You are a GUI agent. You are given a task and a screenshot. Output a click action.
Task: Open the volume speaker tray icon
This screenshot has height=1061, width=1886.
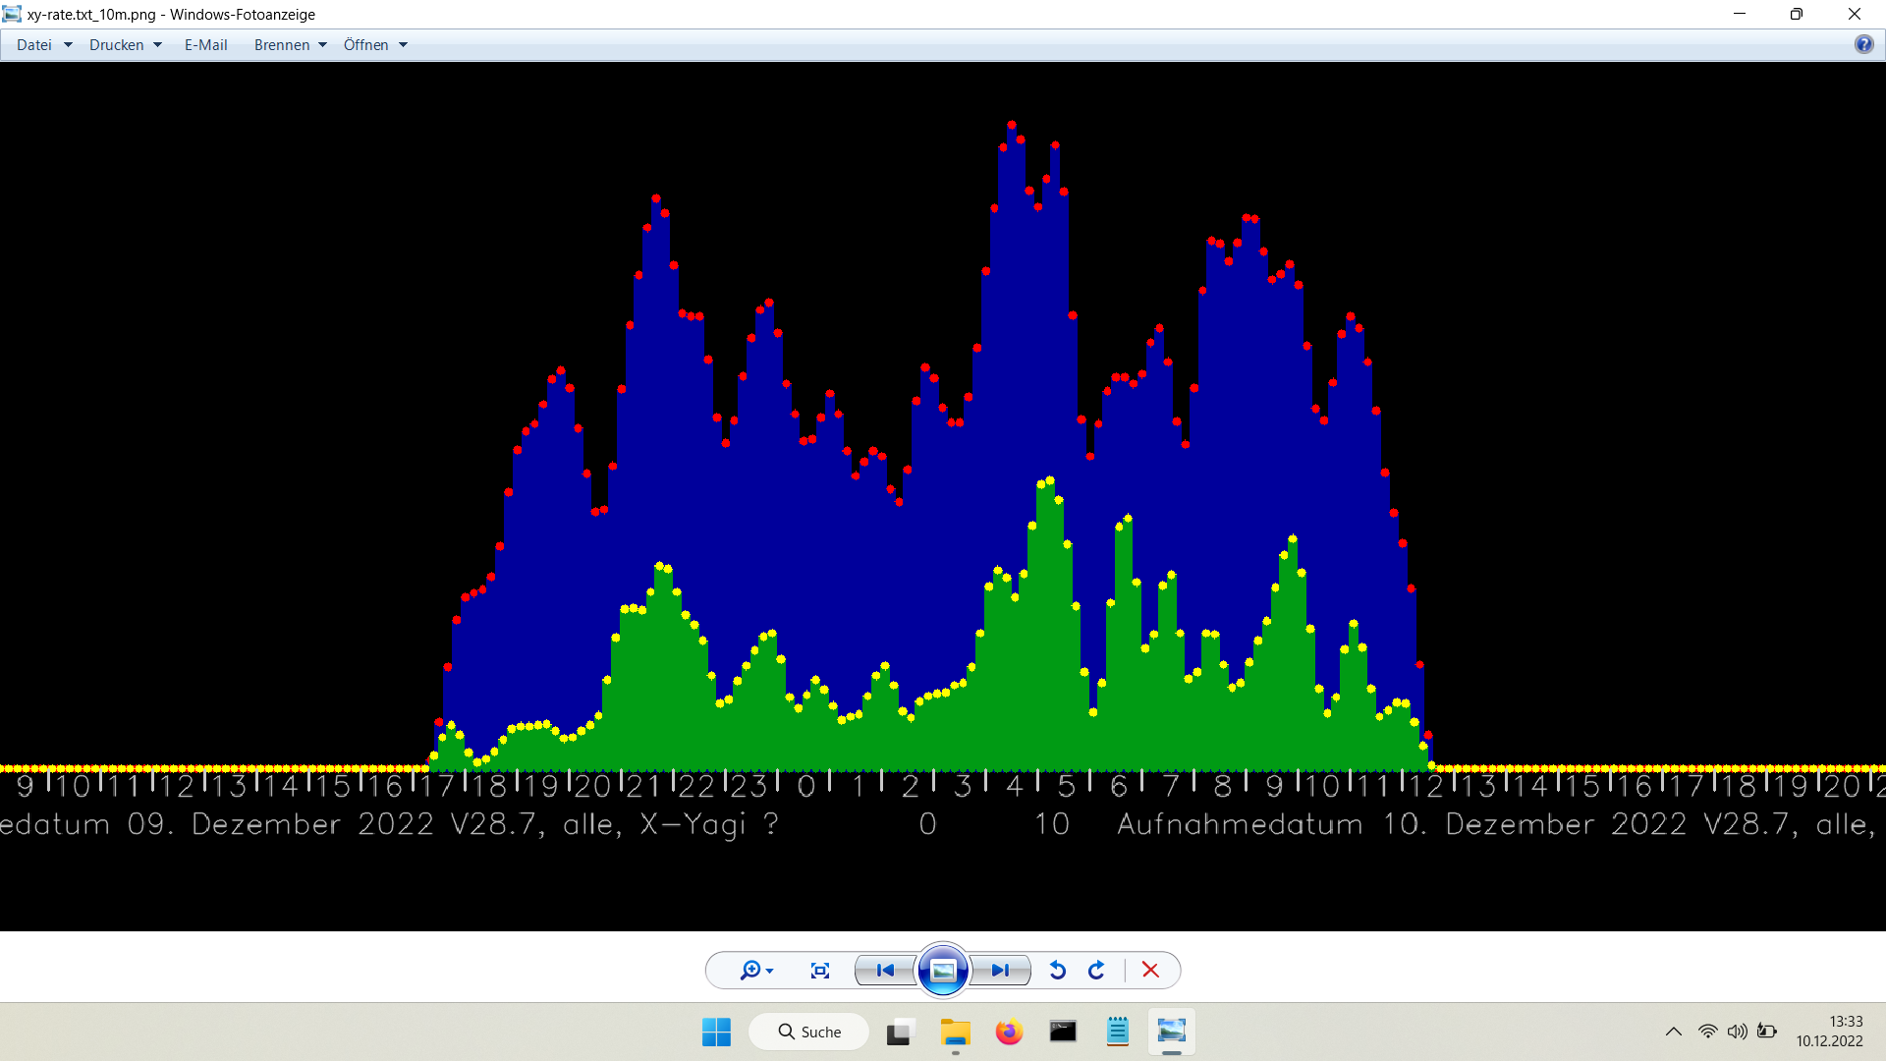click(1738, 1032)
